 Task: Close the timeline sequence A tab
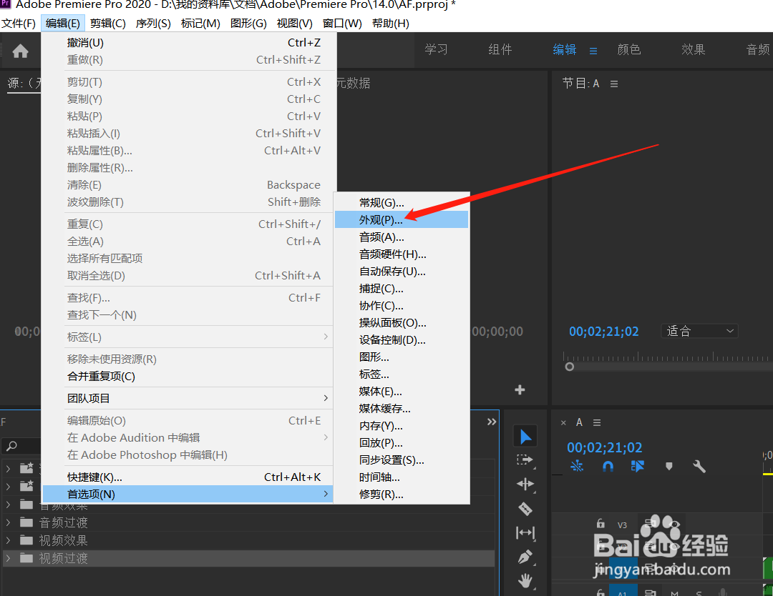click(563, 423)
